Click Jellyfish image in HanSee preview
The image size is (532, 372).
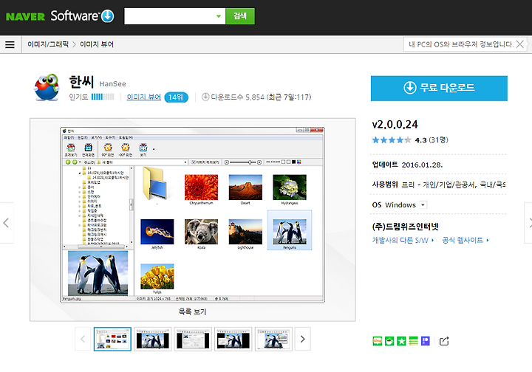(157, 232)
